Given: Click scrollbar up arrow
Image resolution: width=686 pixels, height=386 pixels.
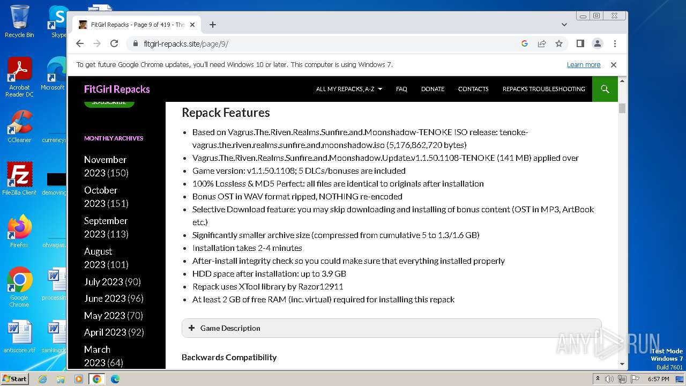Looking at the screenshot, I should 622,81.
